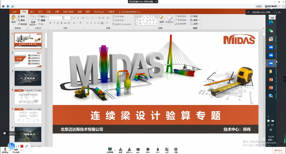This screenshot has width=286, height=154.
Task: Select the oval shape in gallery
Action: tap(154, 17)
